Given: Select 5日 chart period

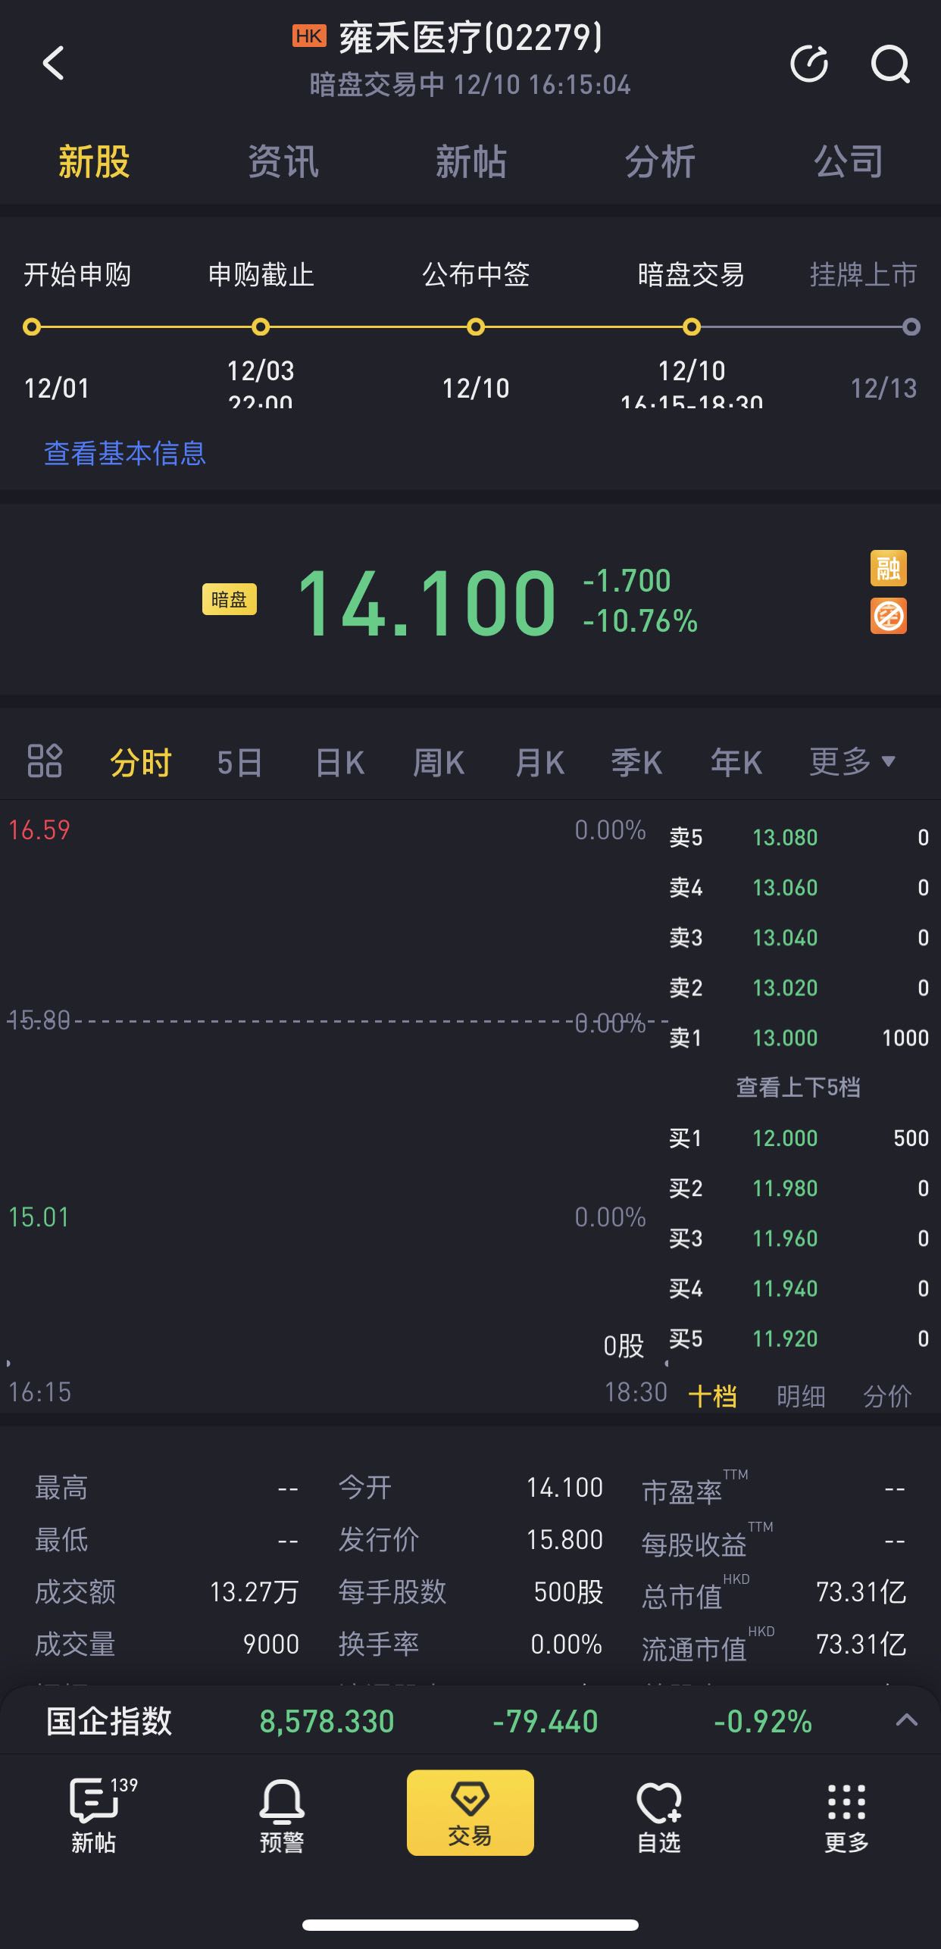Looking at the screenshot, I should coord(239,762).
